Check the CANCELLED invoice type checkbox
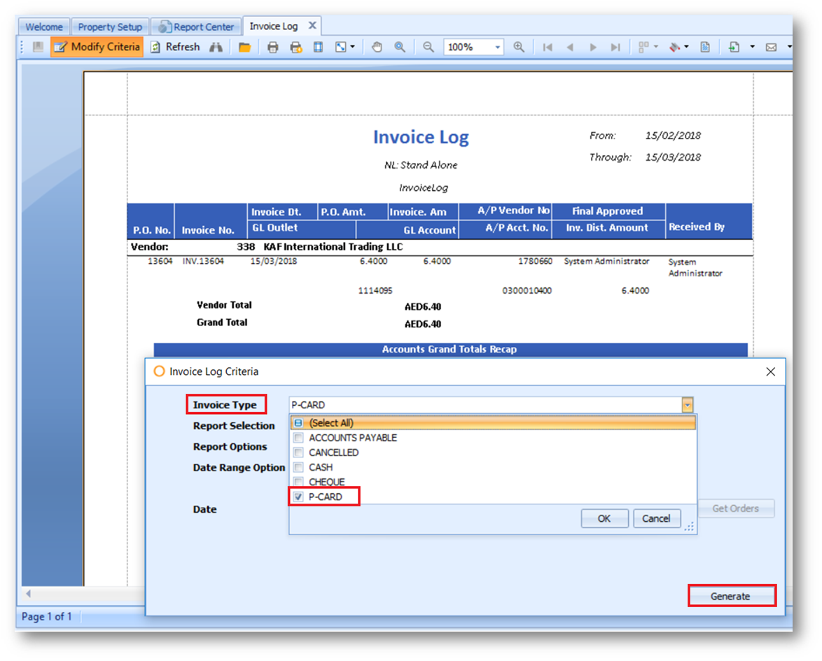The width and height of the screenshot is (822, 661). [298, 453]
